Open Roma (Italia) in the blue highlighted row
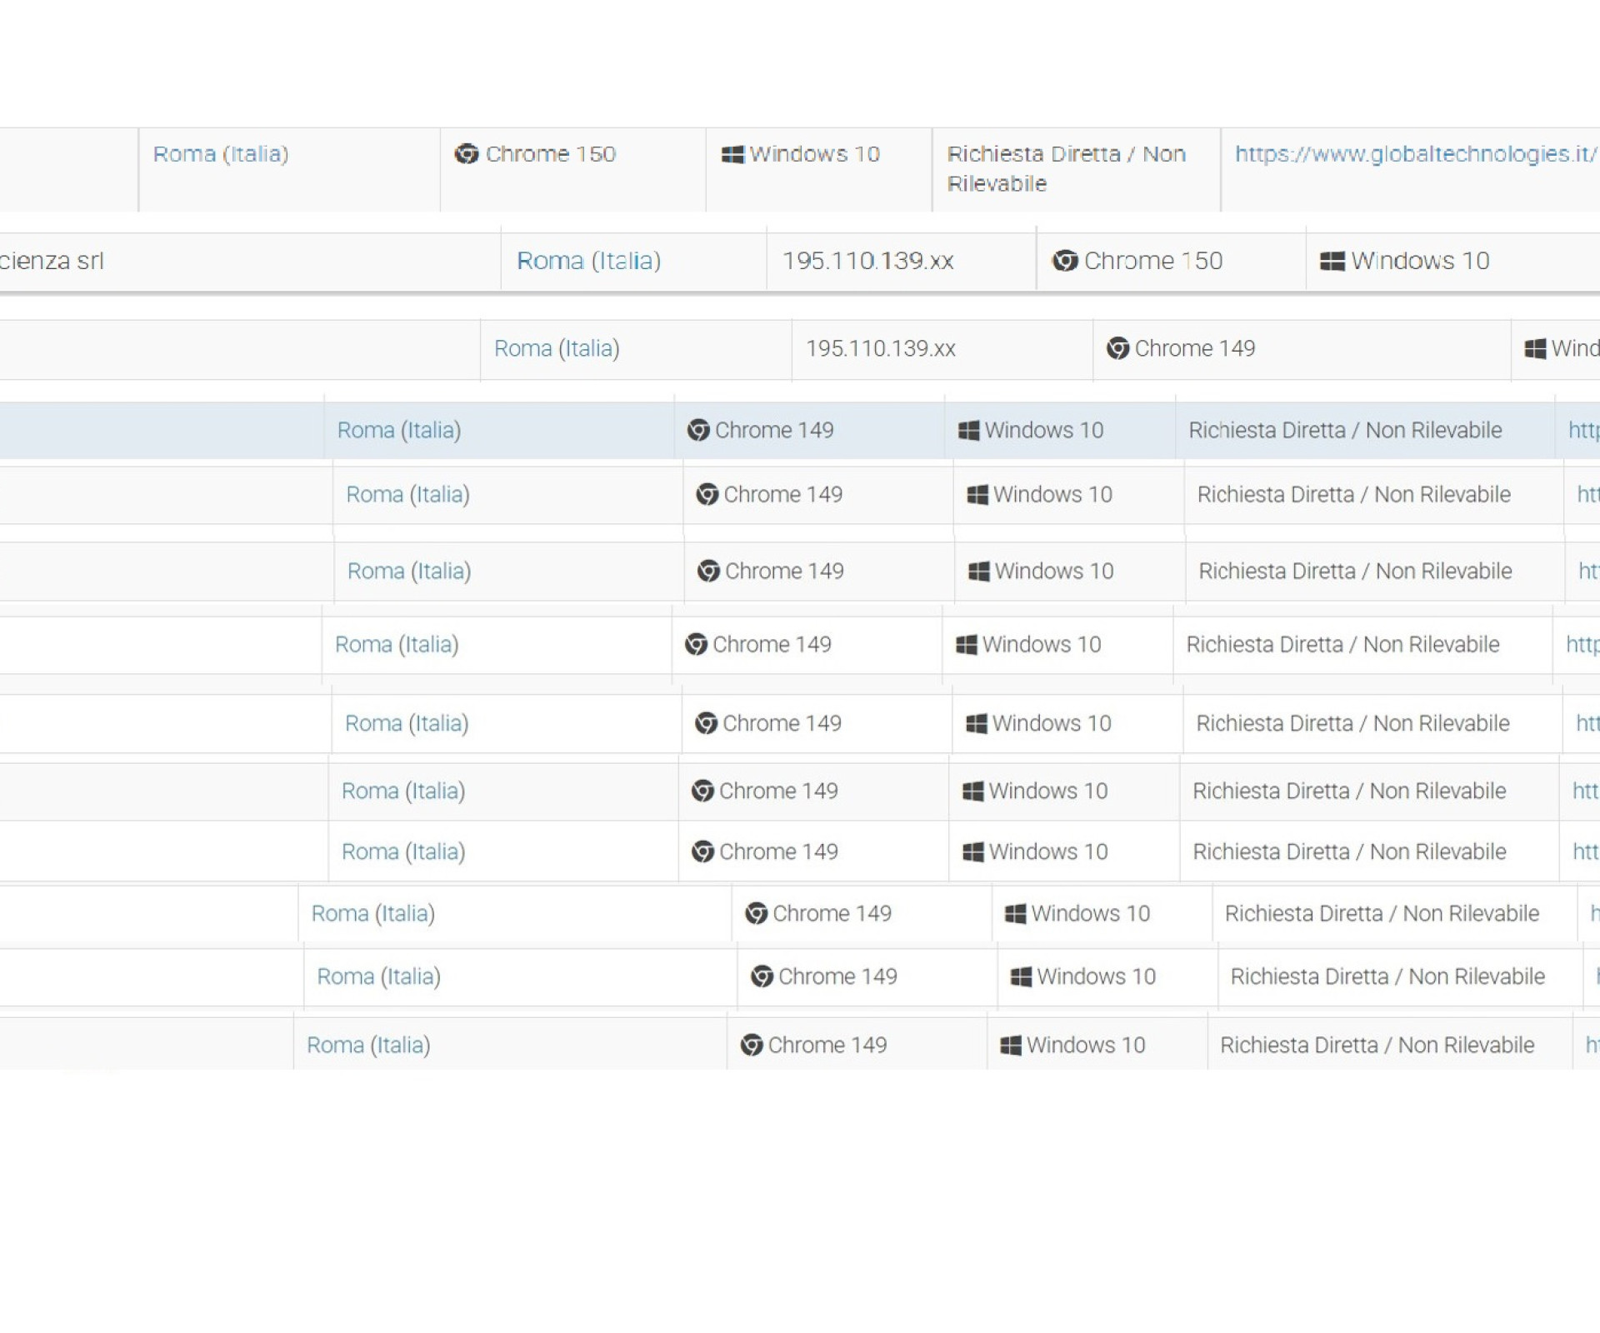 399,430
